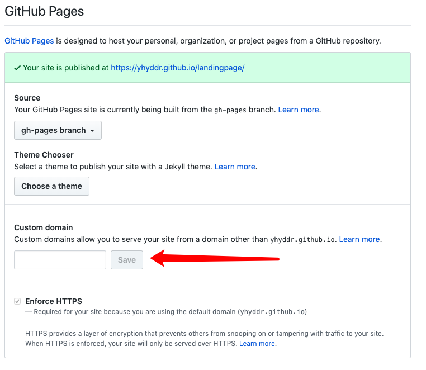Click Learn more in Custom domain section
The height and width of the screenshot is (370, 426).
click(x=359, y=239)
